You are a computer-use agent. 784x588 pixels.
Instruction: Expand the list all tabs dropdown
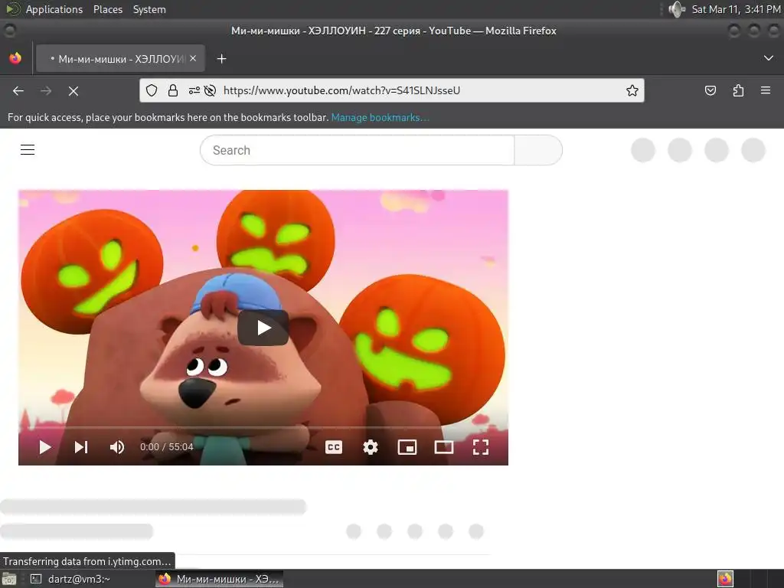tap(769, 58)
